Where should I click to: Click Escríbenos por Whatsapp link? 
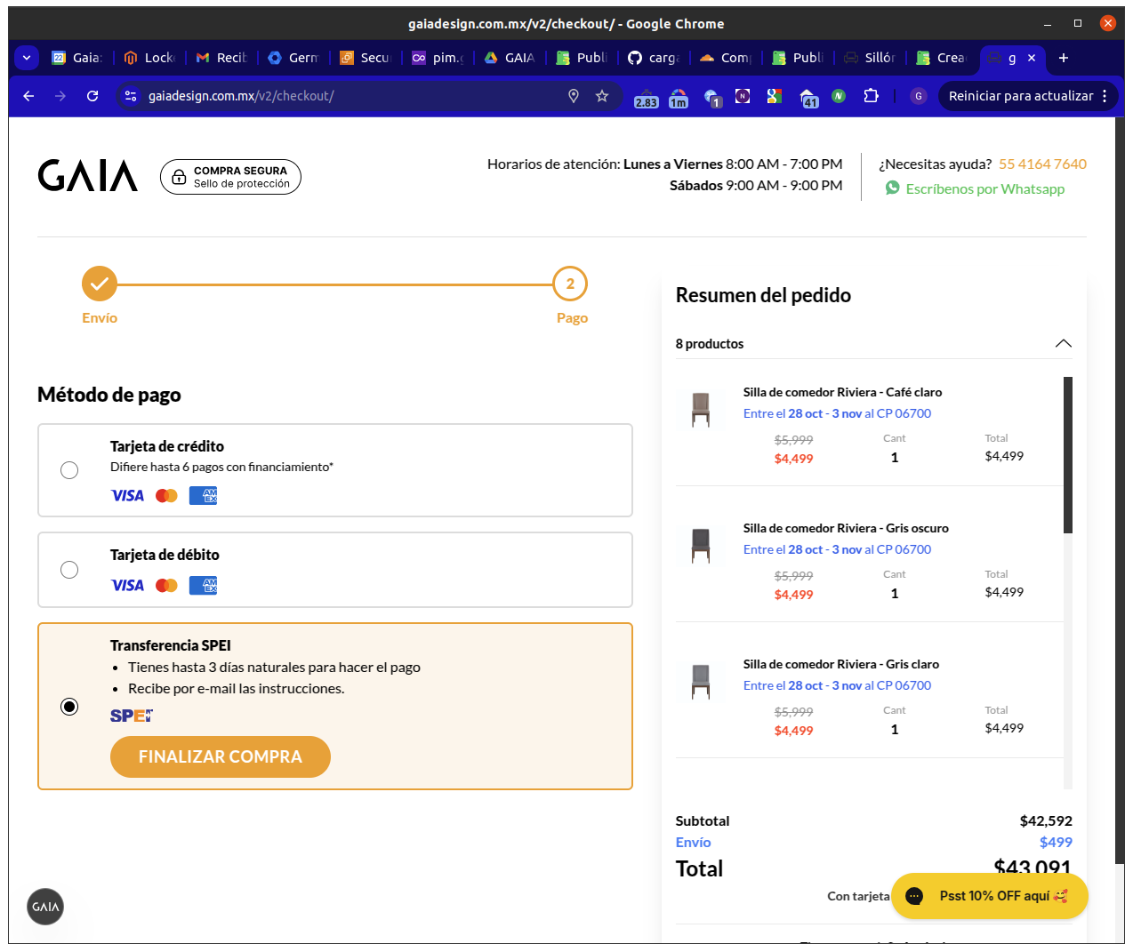click(984, 188)
